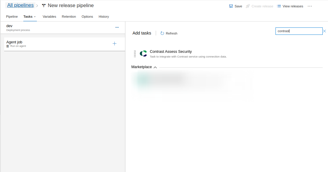Expand the Tasks tab dropdown arrow

pos(35,17)
